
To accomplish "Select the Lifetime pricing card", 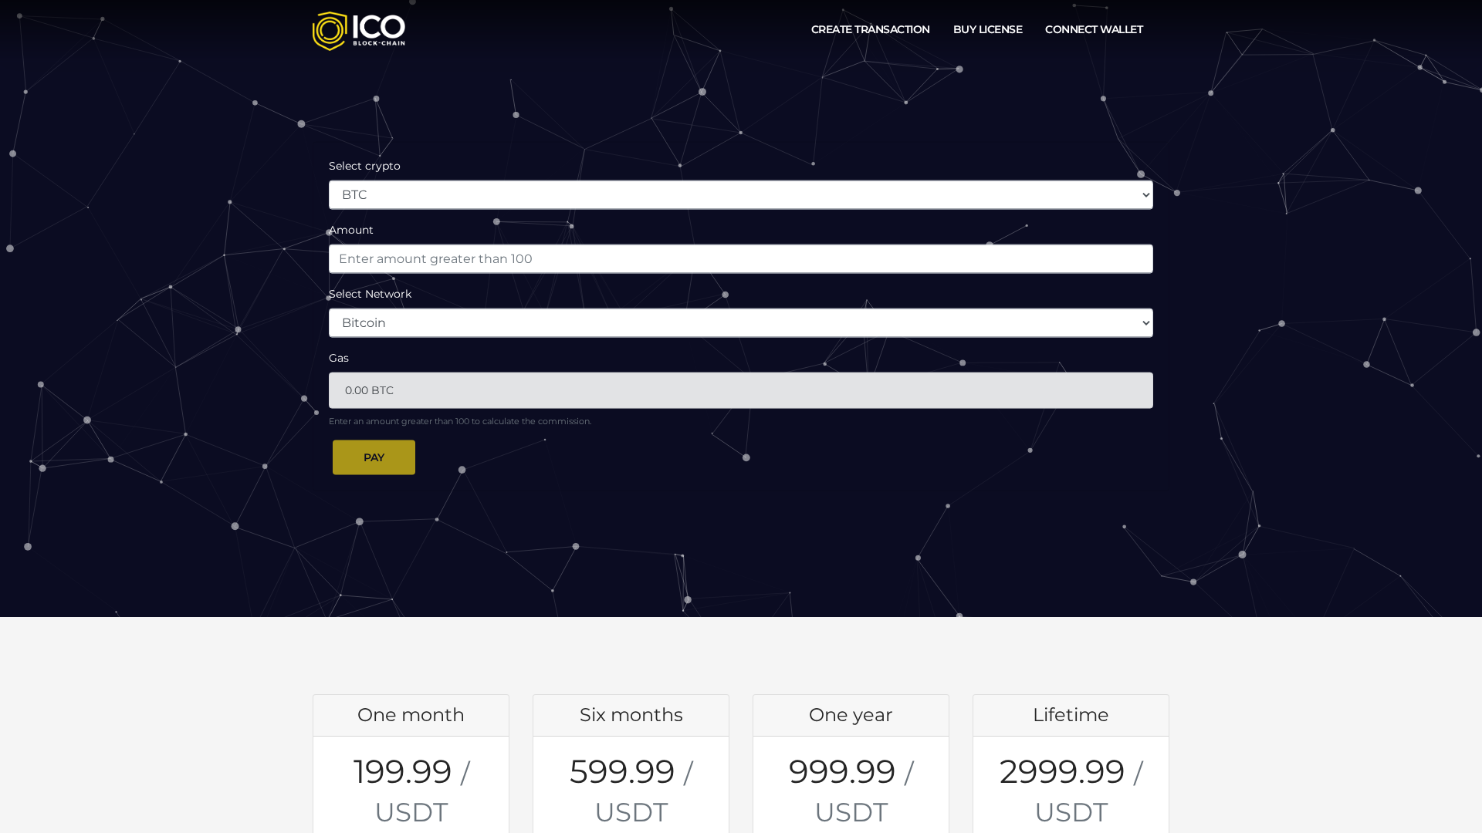I will click(x=1070, y=763).
